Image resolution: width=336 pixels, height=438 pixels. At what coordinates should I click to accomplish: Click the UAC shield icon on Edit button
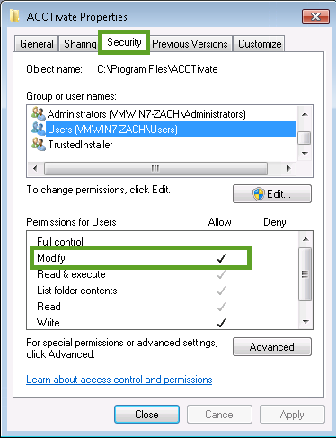pyautogui.click(x=259, y=194)
